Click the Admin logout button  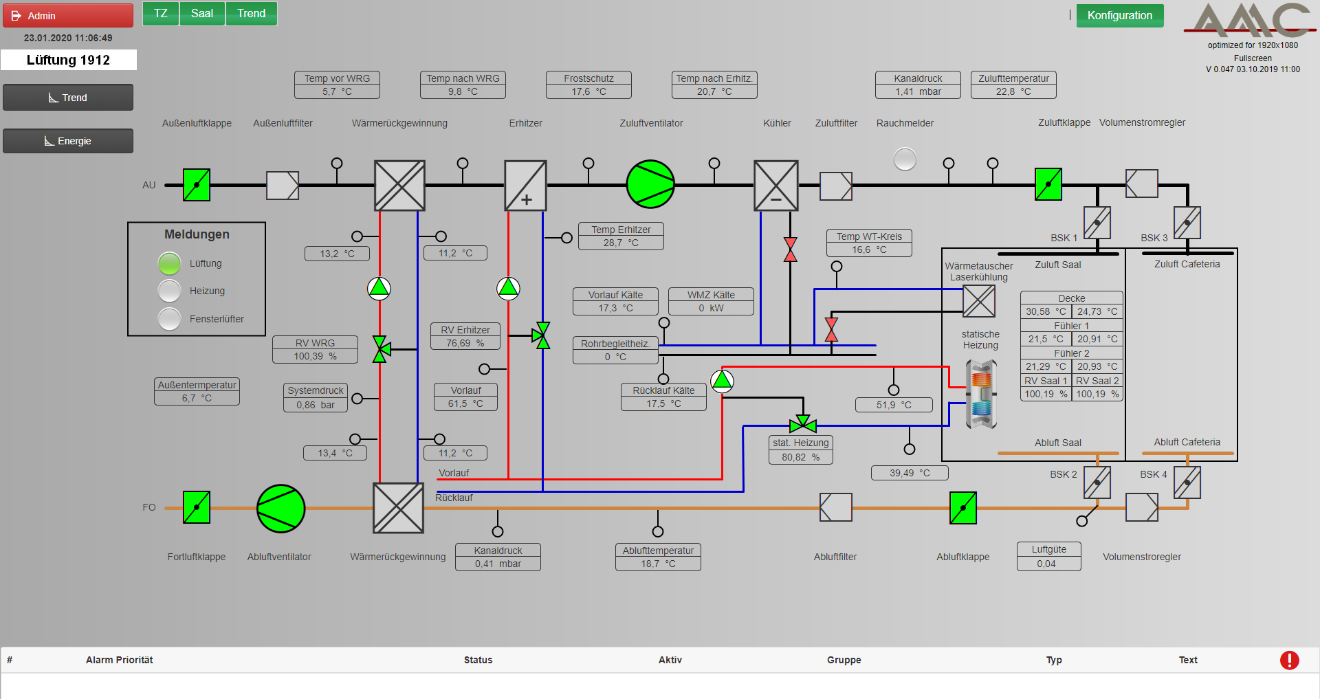[x=68, y=15]
